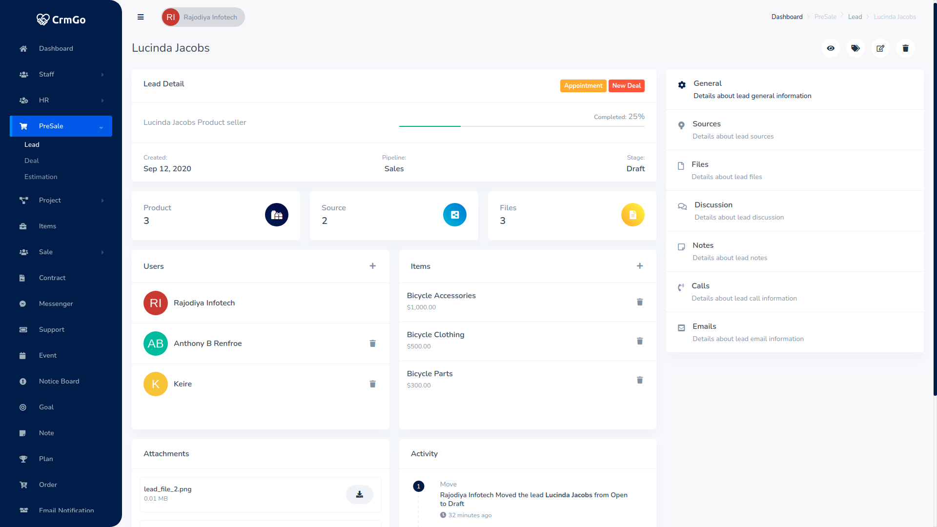Click the blue Source share icon
The image size is (937, 527).
(x=454, y=215)
